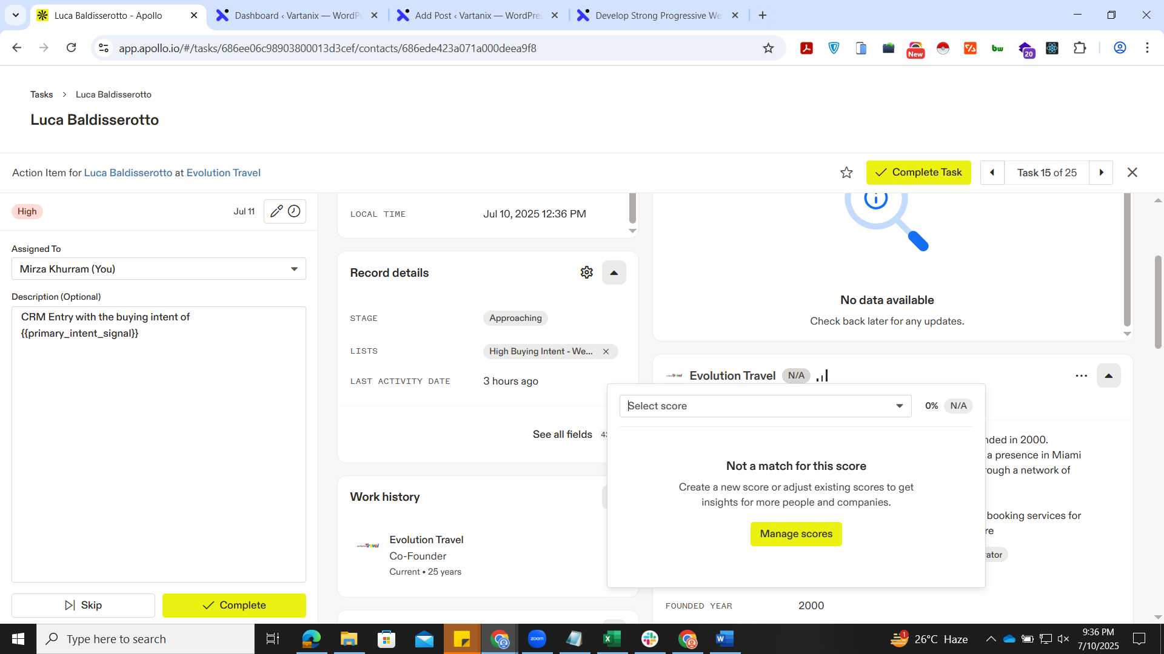
Task: Open the Select score dropdown
Action: point(765,406)
